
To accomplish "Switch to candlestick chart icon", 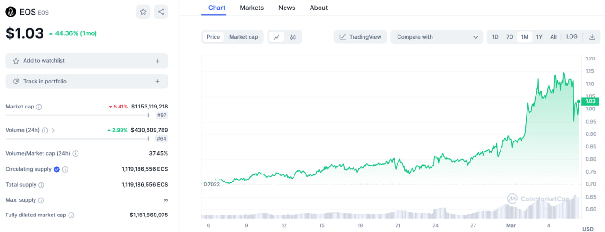I will pos(293,37).
